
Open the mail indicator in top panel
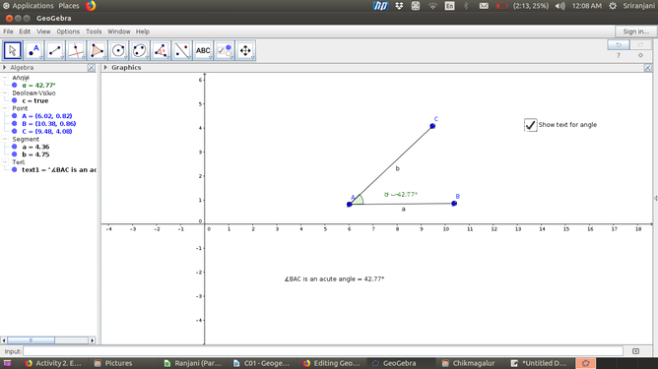tap(484, 6)
